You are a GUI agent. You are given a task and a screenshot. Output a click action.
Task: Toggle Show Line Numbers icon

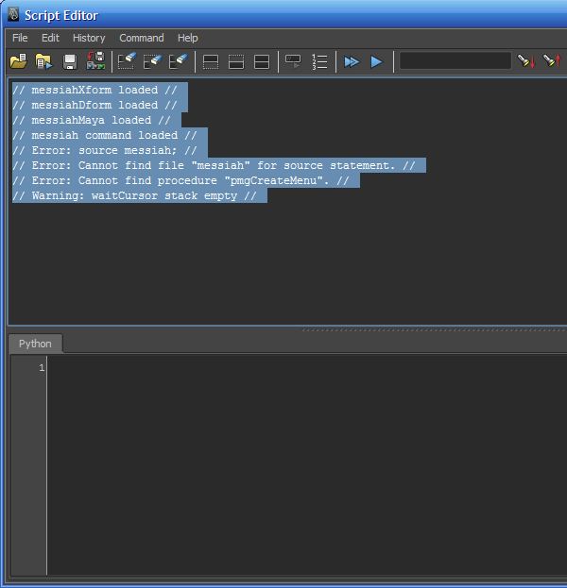click(x=319, y=62)
